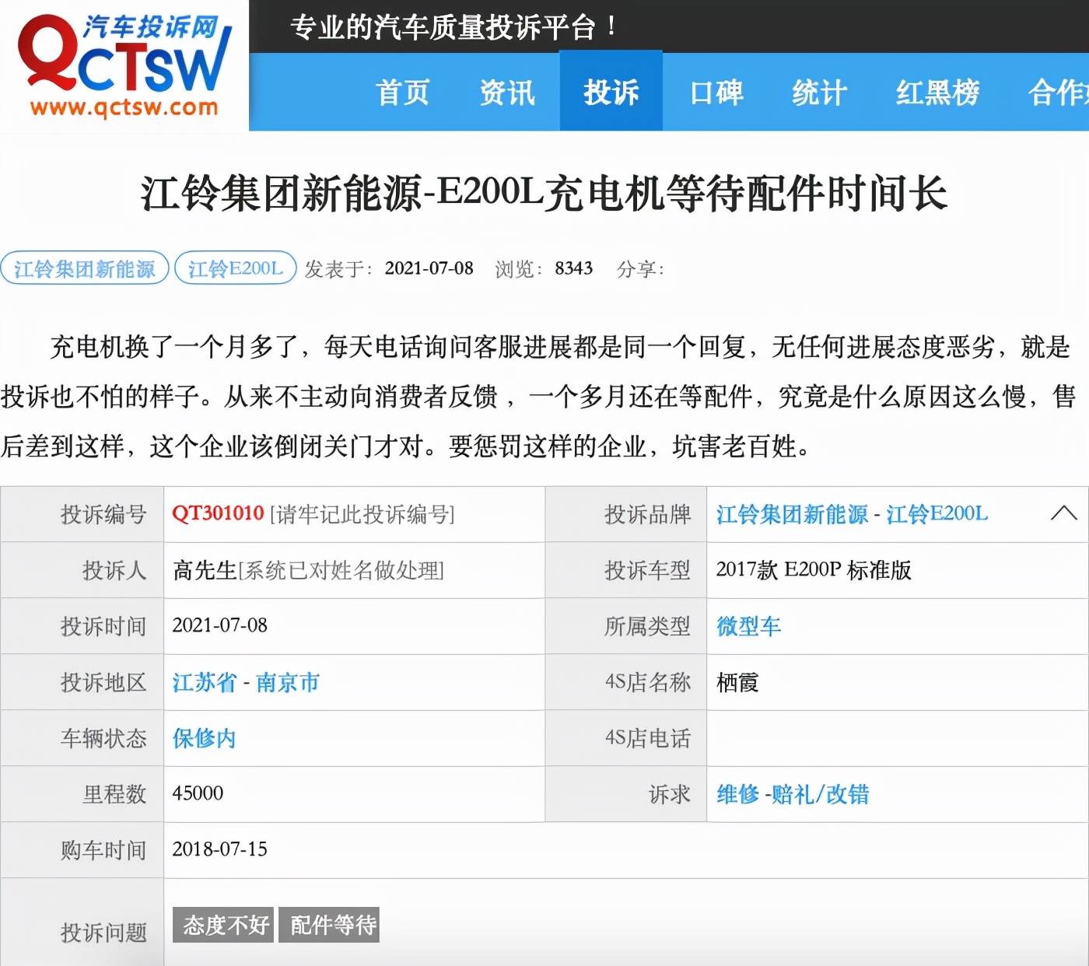The image size is (1089, 966).
Task: Open the 保修内 vehicle status link
Action: pos(204,738)
